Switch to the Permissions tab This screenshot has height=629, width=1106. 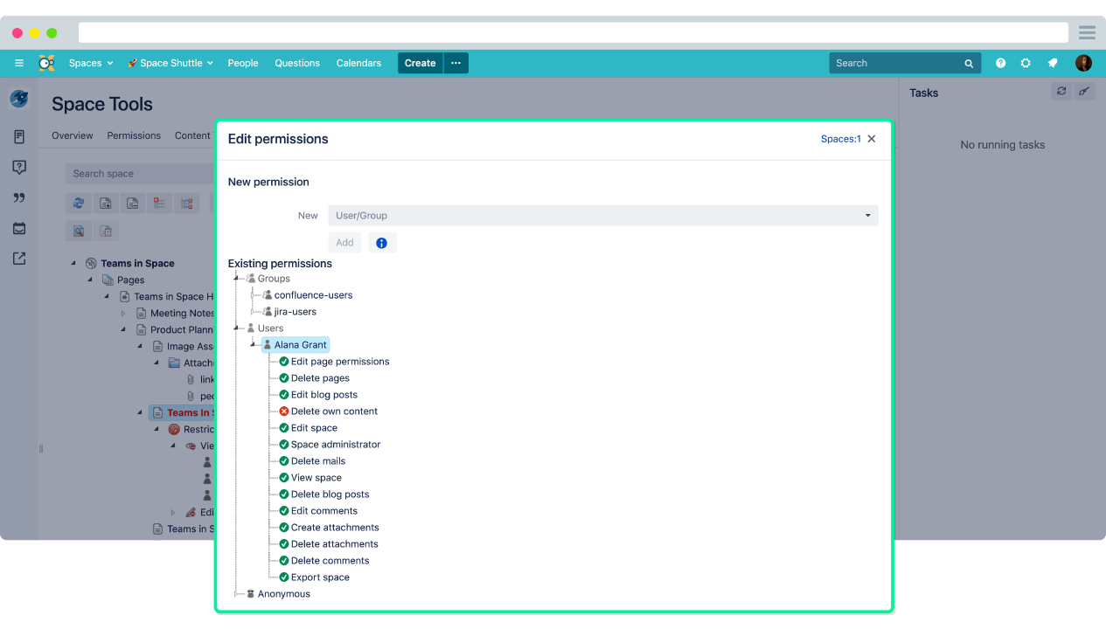134,135
